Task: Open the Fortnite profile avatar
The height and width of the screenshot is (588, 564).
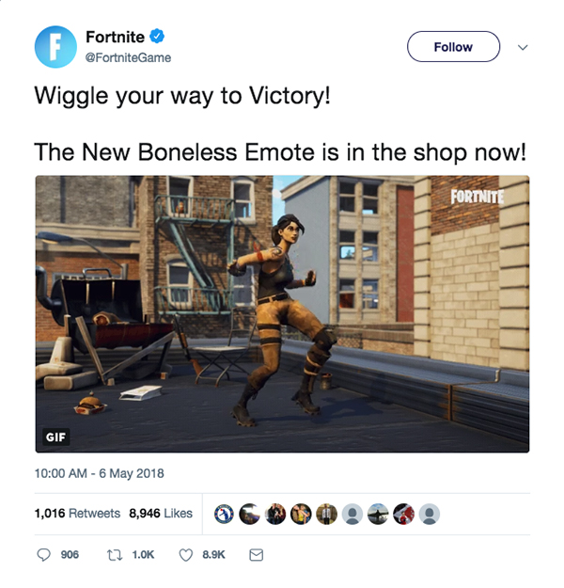Action: 55,47
